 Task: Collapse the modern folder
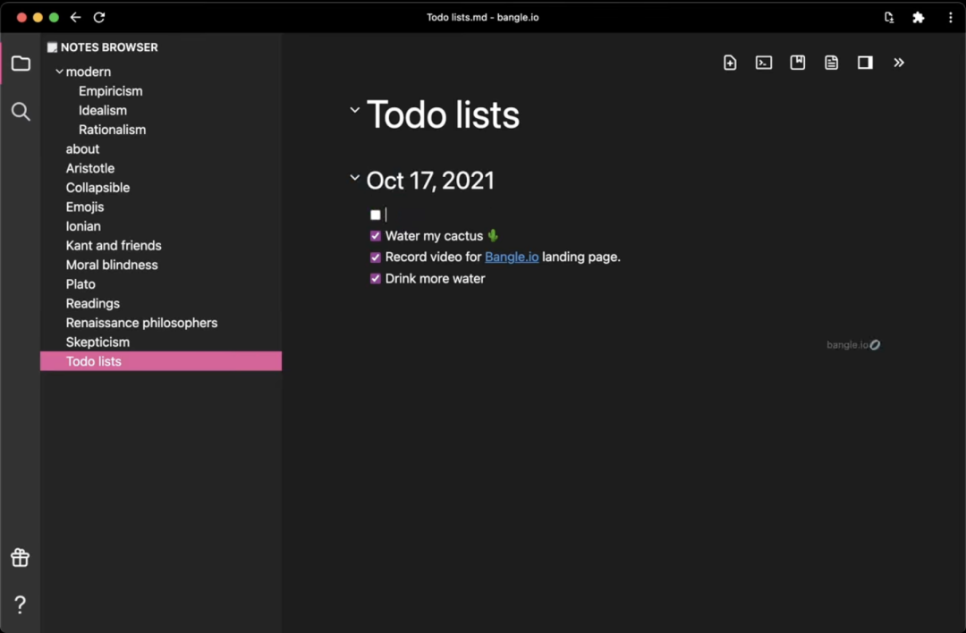(59, 72)
